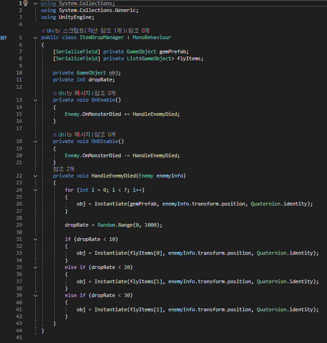Image resolution: width=327 pixels, height=343 pixels.
Task: Collapse the else if dropRate < 20 block
Action: (35, 268)
